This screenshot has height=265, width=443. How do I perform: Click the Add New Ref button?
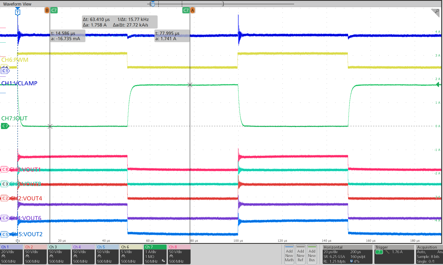tap(300, 254)
